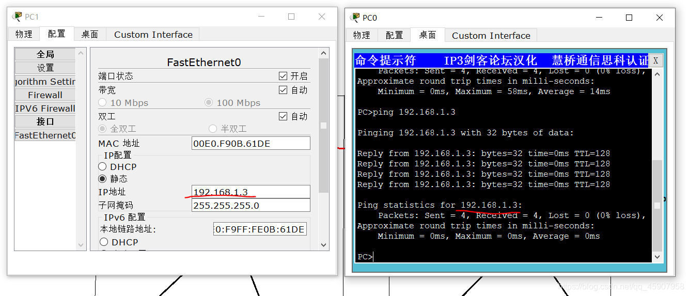The width and height of the screenshot is (689, 296).
Task: Click FastEthernet0 panel heading
Action: (x=204, y=62)
